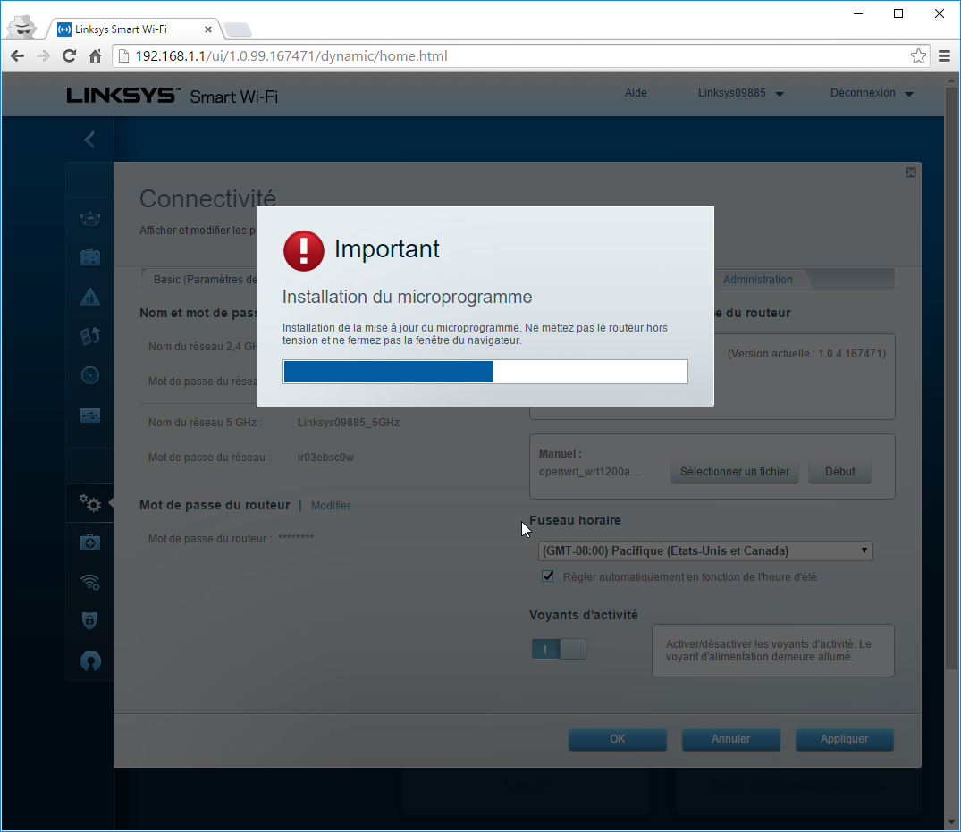Image resolution: width=961 pixels, height=832 pixels.
Task: Select the Connectivity gears icon in sidebar
Action: (90, 503)
